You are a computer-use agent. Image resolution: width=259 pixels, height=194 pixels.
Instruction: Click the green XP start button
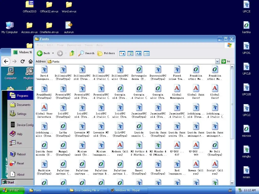12,190
